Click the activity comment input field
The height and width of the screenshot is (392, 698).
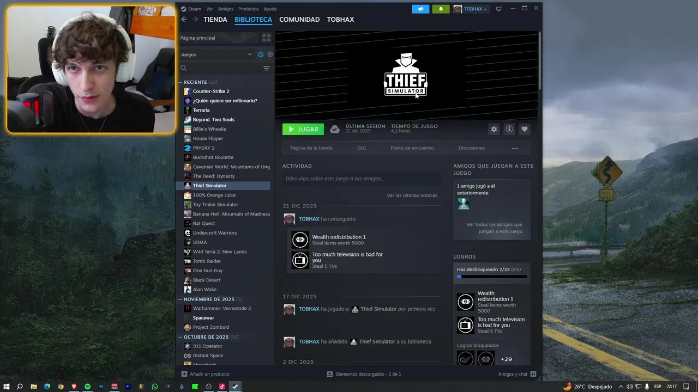(362, 179)
